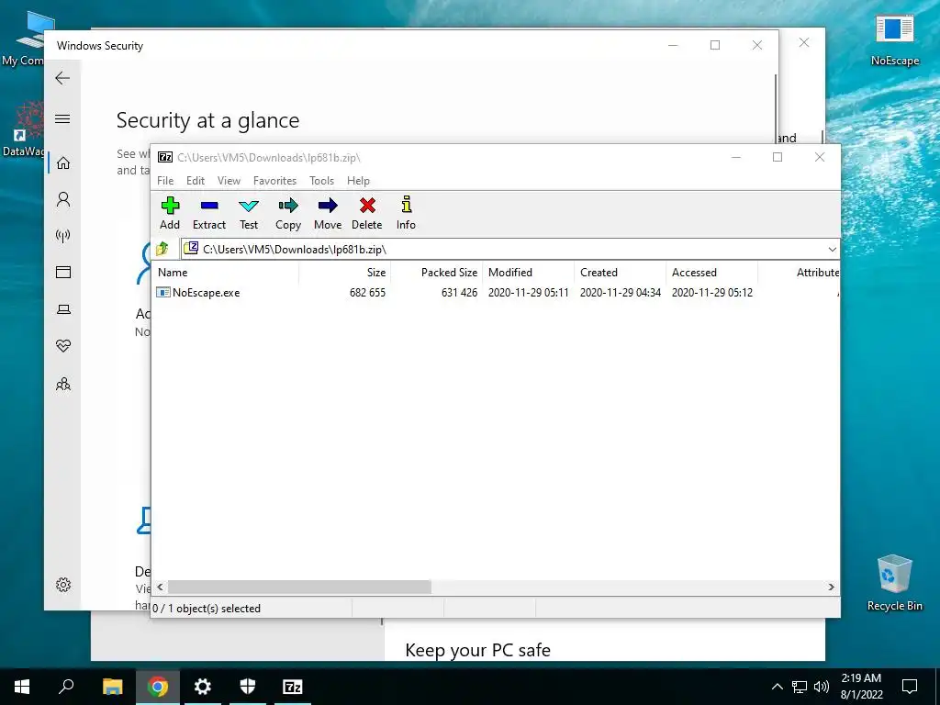940x705 pixels.
Task: Click the '0 / 1 object(s) selected' status text
Action: pos(207,609)
